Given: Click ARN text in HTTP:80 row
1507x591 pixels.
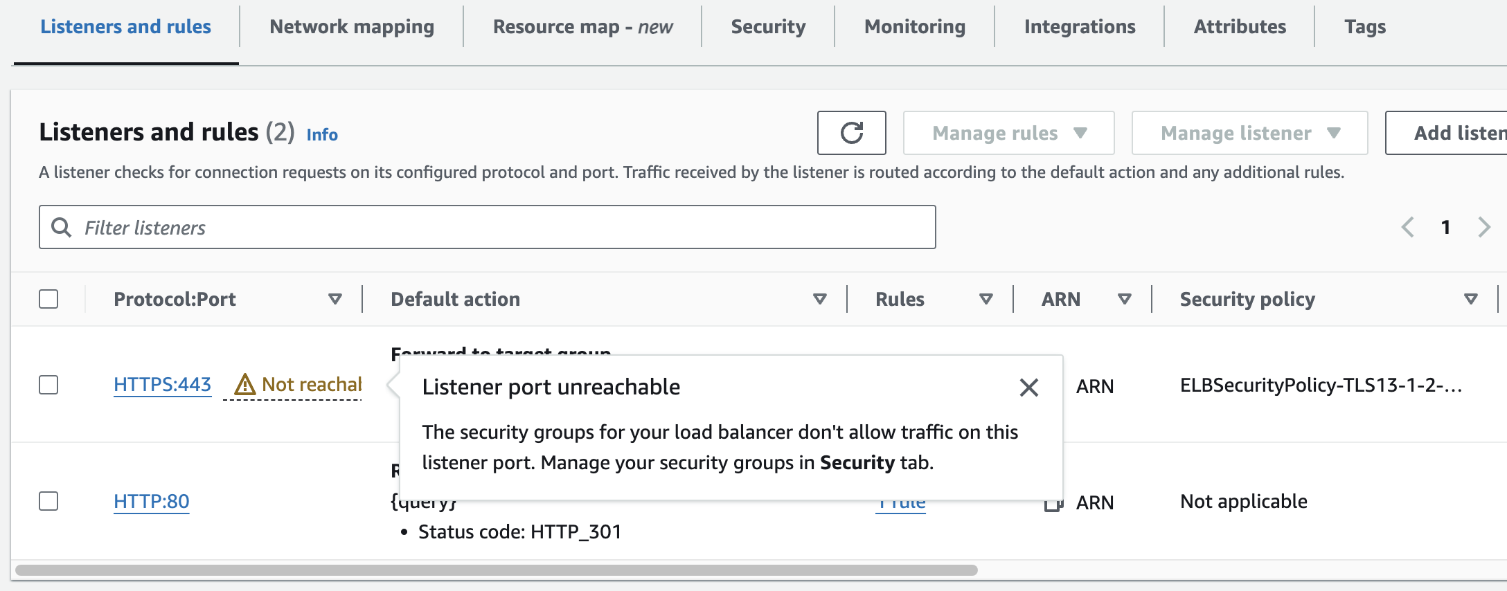Looking at the screenshot, I should 1095,503.
